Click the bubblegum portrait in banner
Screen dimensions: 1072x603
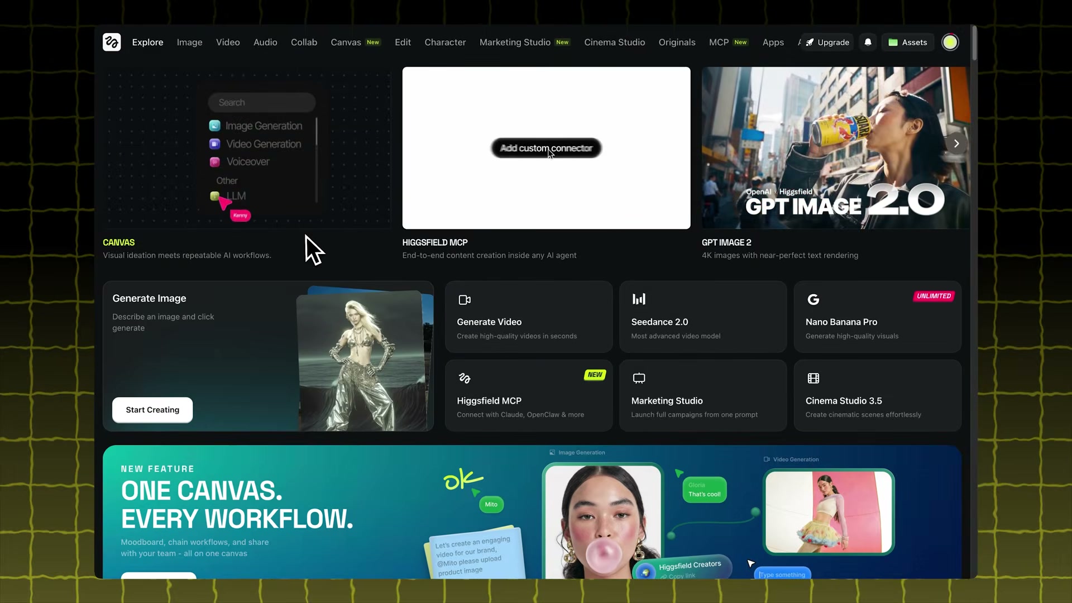click(603, 522)
